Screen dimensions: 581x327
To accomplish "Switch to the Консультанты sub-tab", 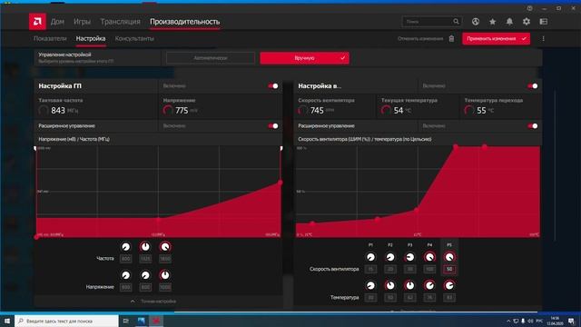I will point(134,38).
